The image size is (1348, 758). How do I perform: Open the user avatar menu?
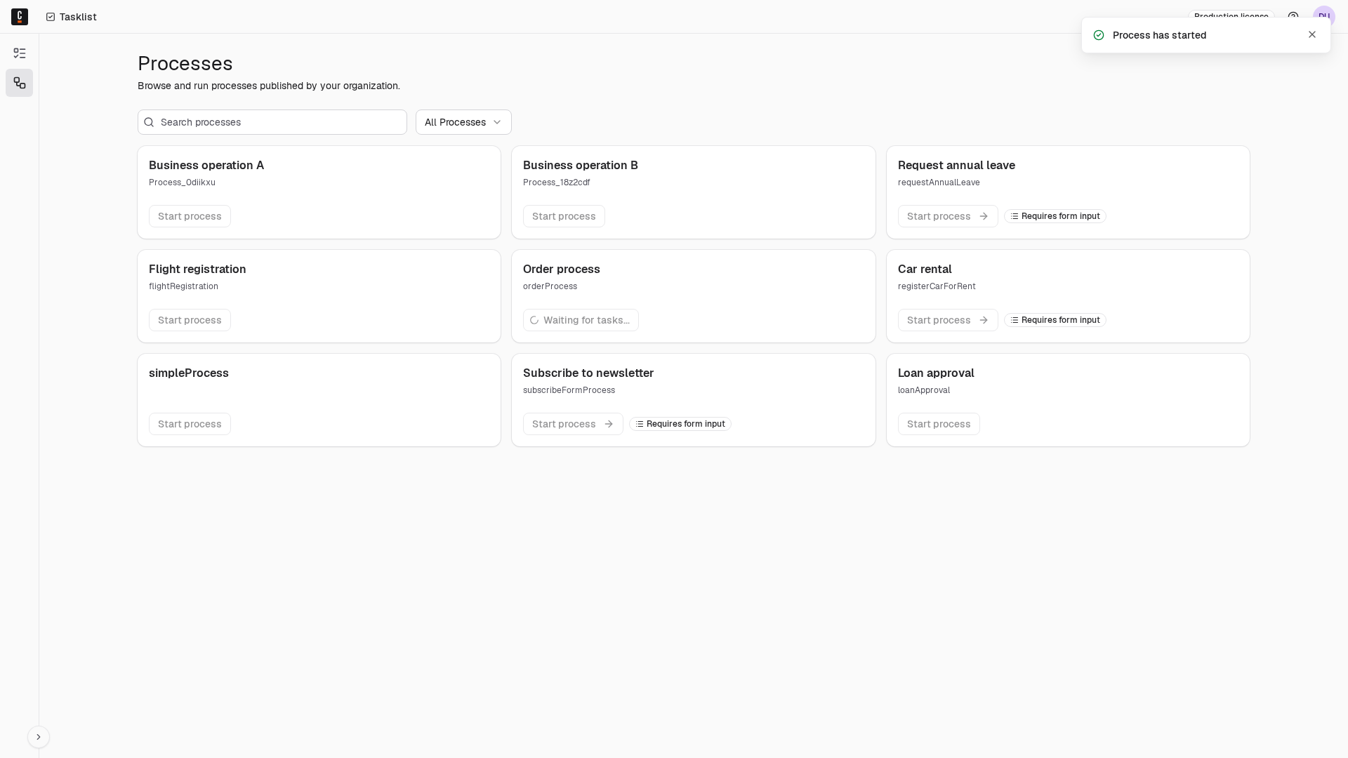(1324, 17)
